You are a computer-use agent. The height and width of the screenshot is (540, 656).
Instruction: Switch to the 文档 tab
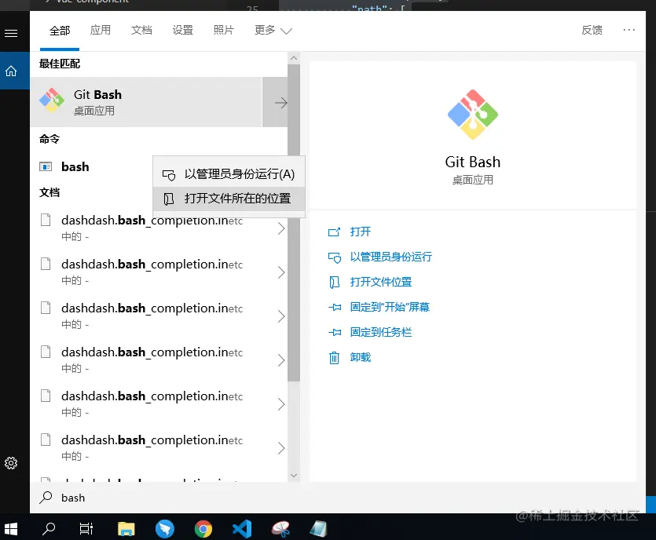141,30
